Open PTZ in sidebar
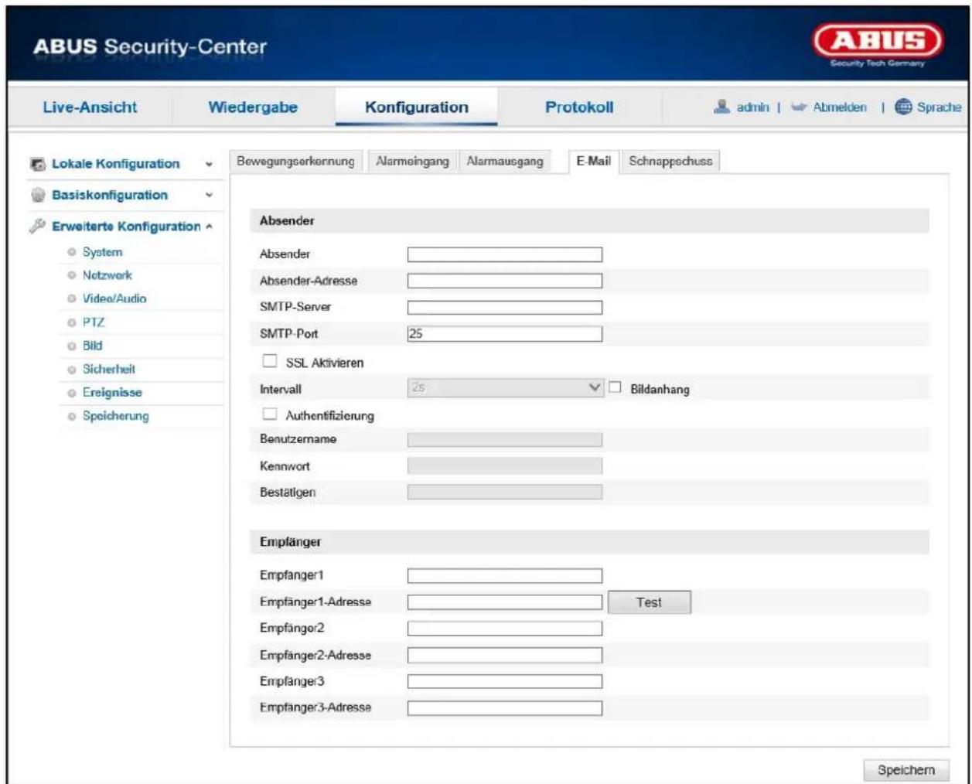 point(93,322)
